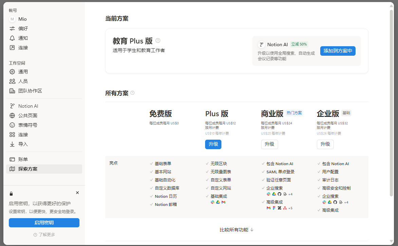The height and width of the screenshot is (246, 398).
Task: Click the SAML 单点登录 feature text
Action: pos(280,172)
